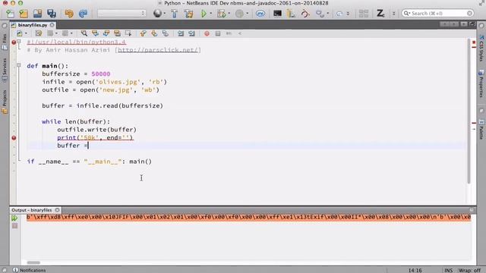Open the Projects side panel tab

pos(5,102)
